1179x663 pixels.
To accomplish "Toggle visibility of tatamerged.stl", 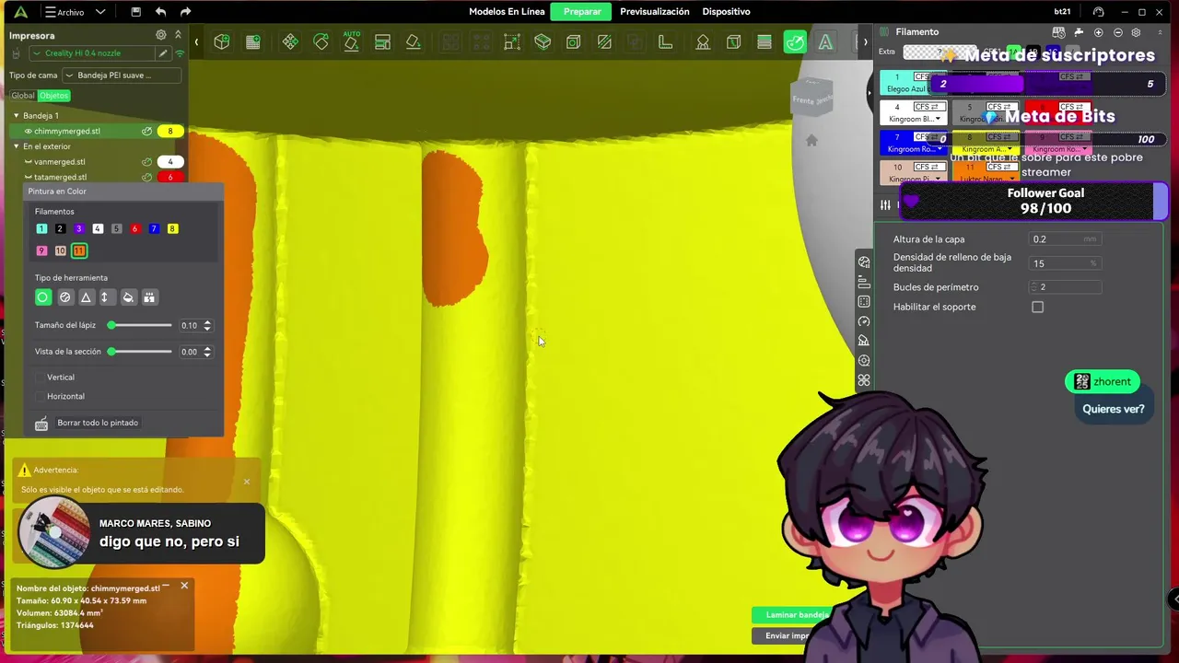I will pos(28,178).
